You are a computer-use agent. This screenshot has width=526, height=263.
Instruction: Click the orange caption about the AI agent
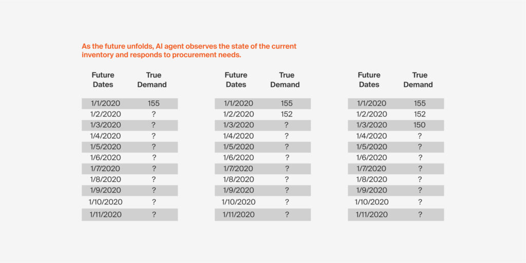pos(189,50)
